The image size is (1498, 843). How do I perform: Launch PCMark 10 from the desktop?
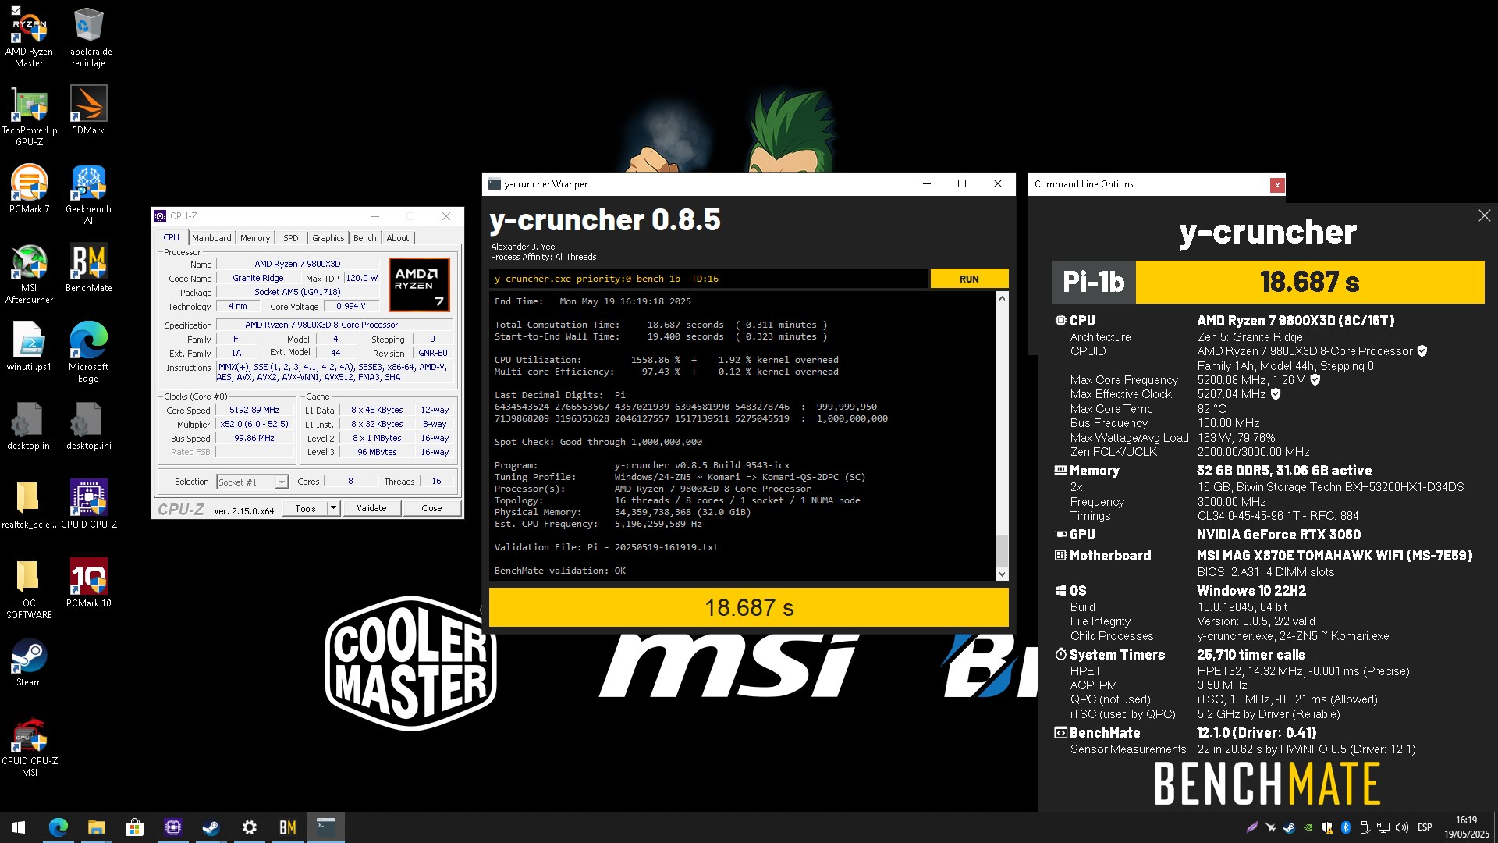point(88,583)
